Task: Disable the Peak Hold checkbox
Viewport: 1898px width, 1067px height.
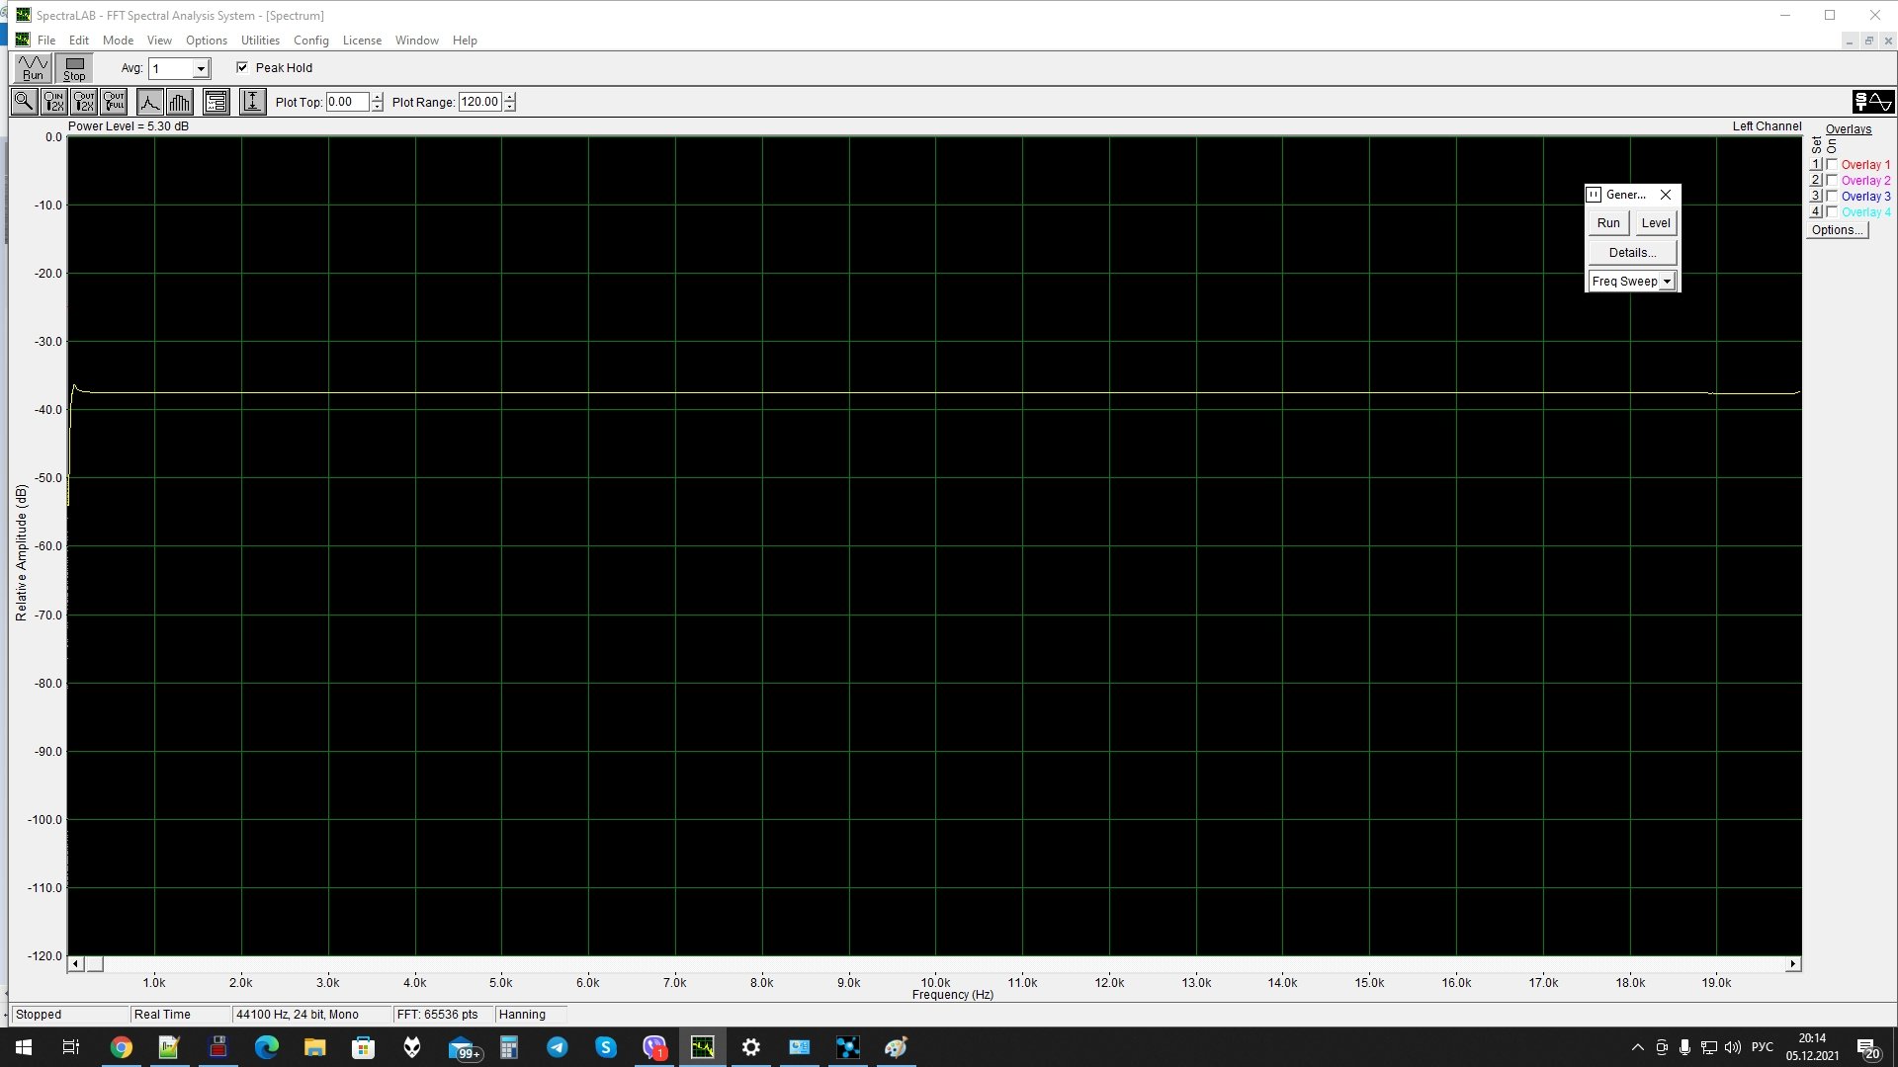Action: pos(242,67)
